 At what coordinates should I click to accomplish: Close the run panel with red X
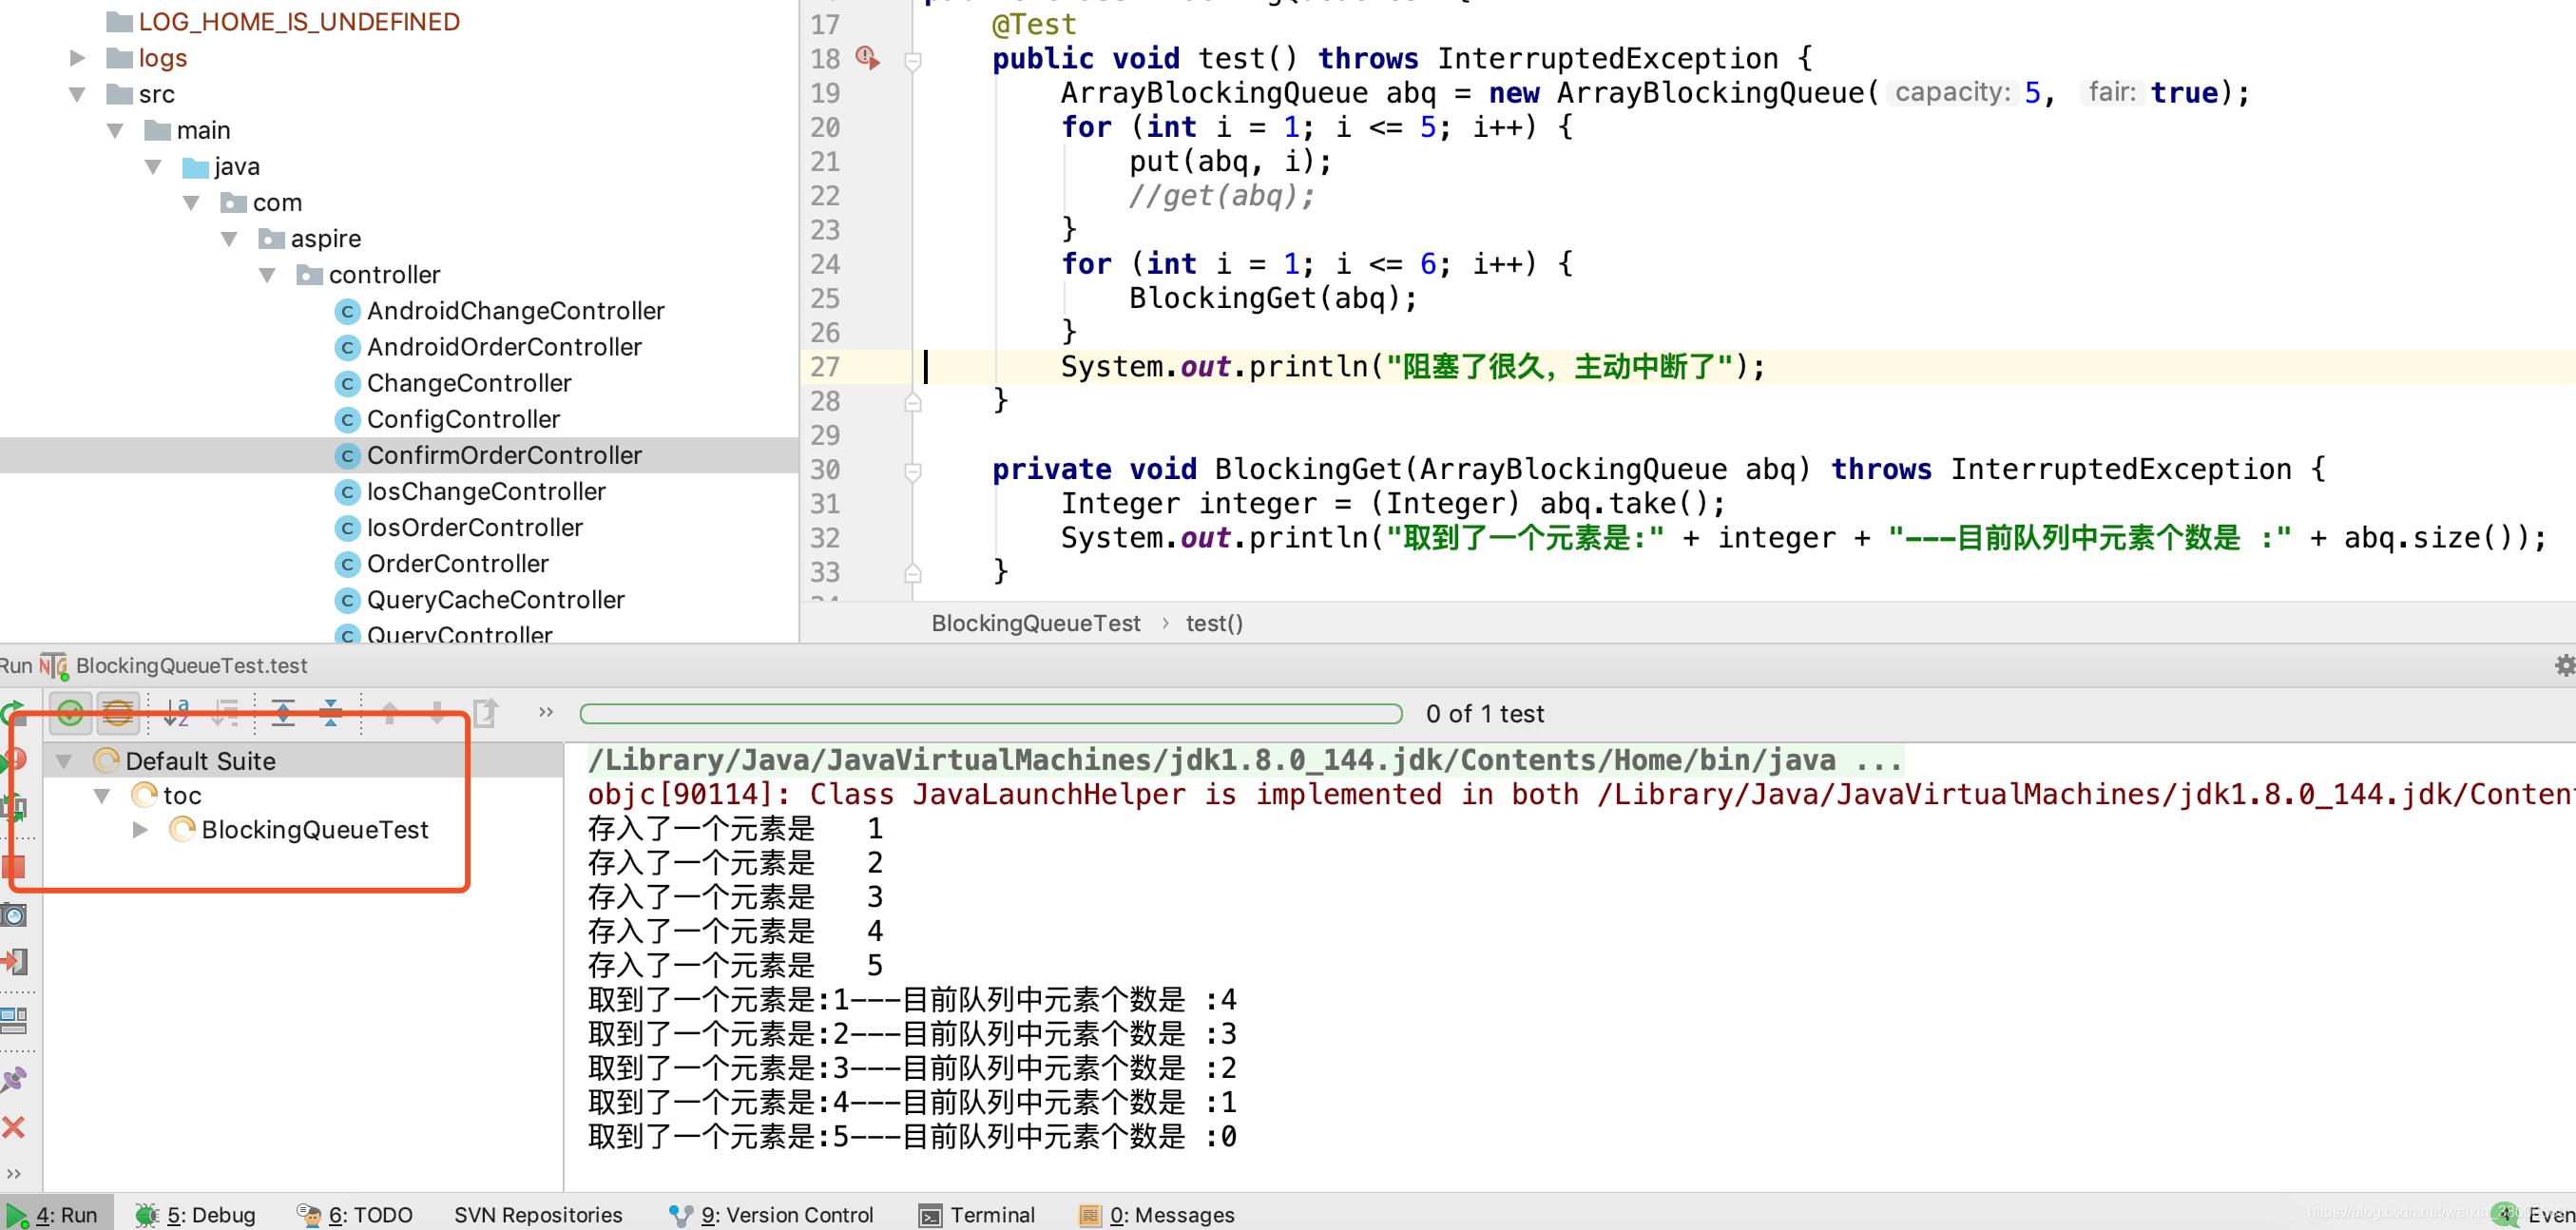pos(14,1127)
